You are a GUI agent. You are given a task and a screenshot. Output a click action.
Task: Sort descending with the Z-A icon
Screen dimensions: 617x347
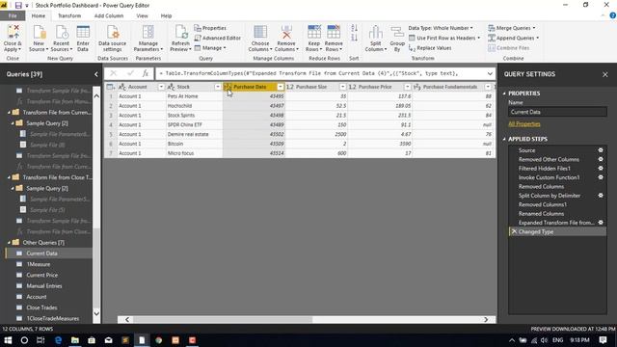coord(354,38)
